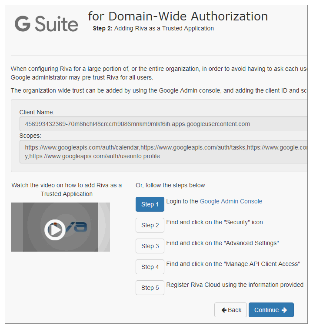Click the 'Scopes:' label
Screen dimensions: 313x329
(30, 136)
